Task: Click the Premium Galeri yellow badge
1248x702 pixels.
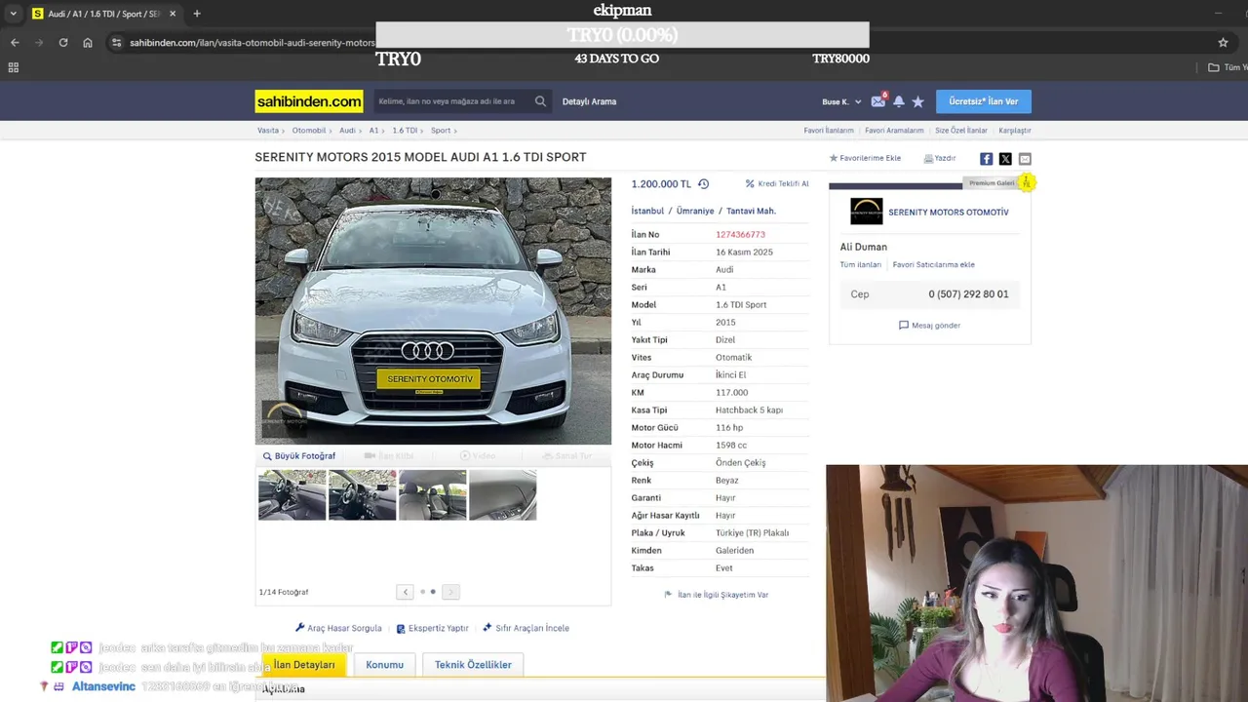Action: pos(1026,182)
